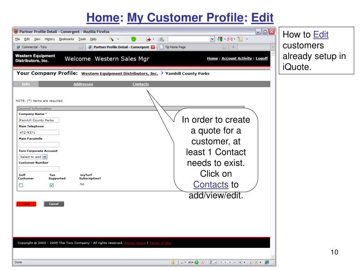Open dropdown arrow next to wand icon
Screen dimensions: 360x270
pyautogui.click(x=118, y=39)
